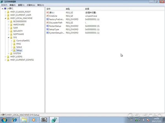Switch to 7-Zip taskbar button

click(x=44, y=120)
